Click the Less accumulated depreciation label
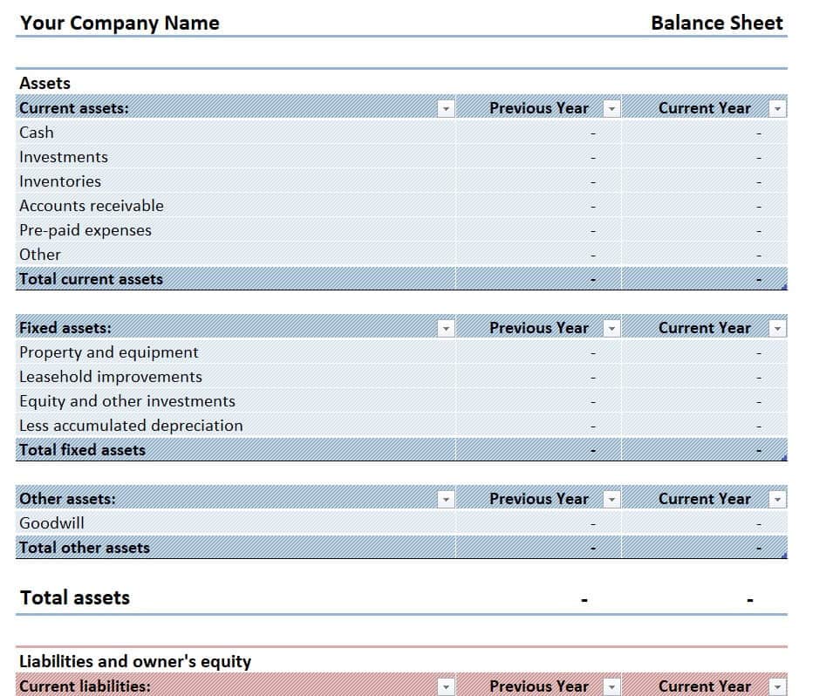 pyautogui.click(x=131, y=426)
